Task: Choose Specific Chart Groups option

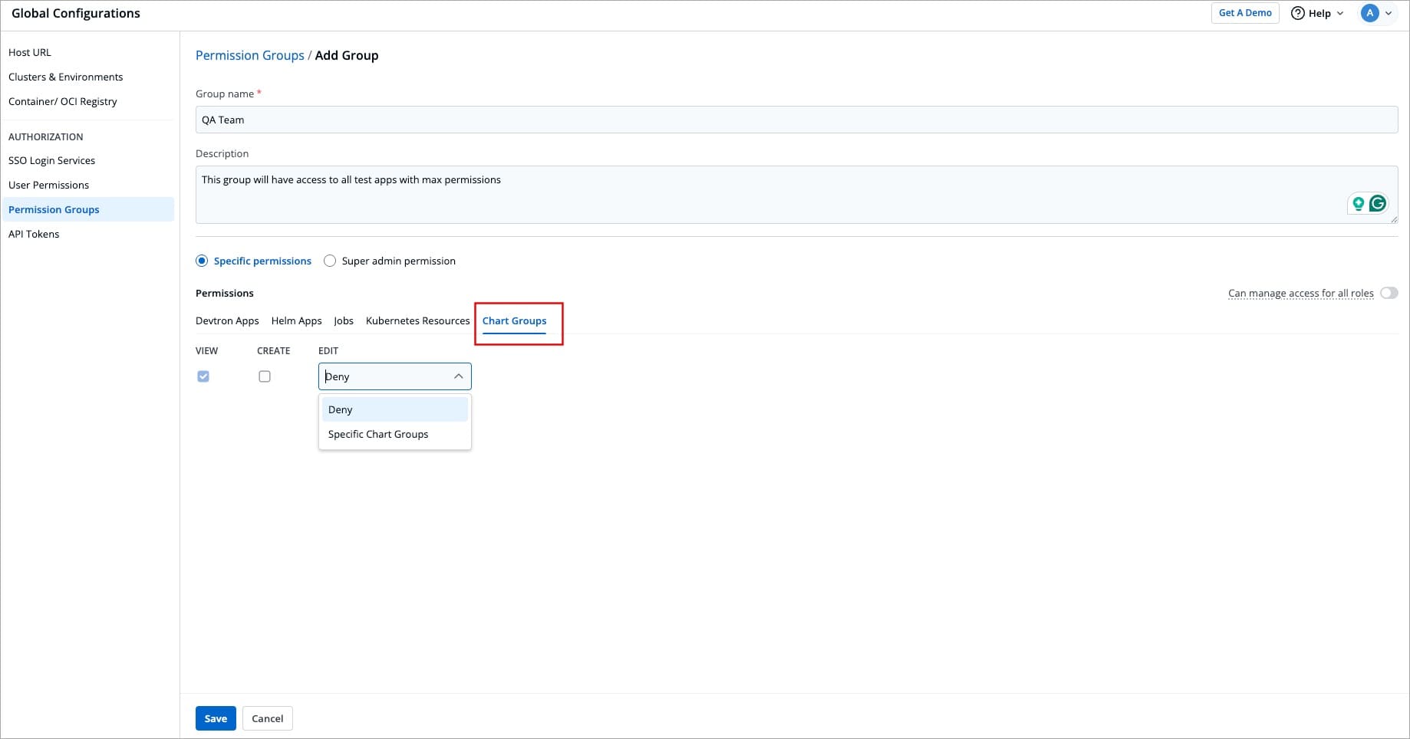Action: point(378,434)
